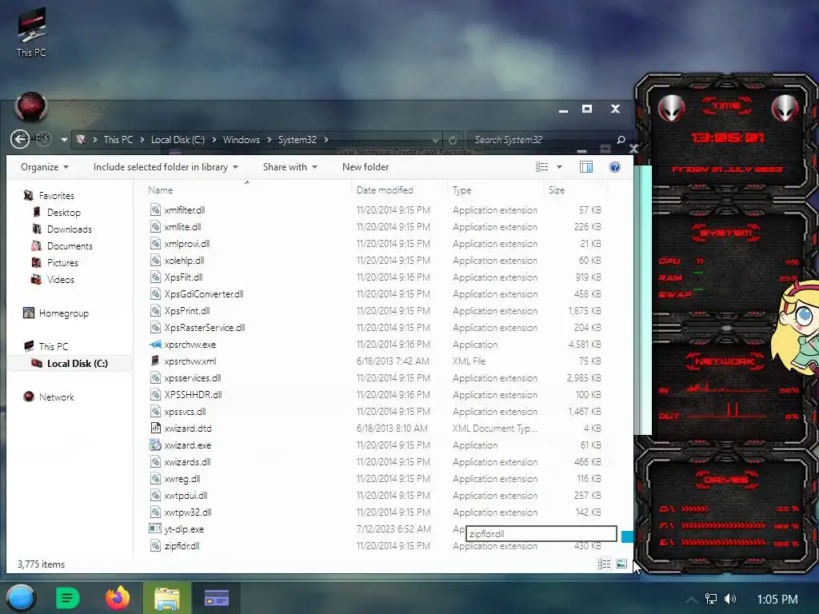The width and height of the screenshot is (819, 614).
Task: Toggle the preview pane icon
Action: (586, 167)
